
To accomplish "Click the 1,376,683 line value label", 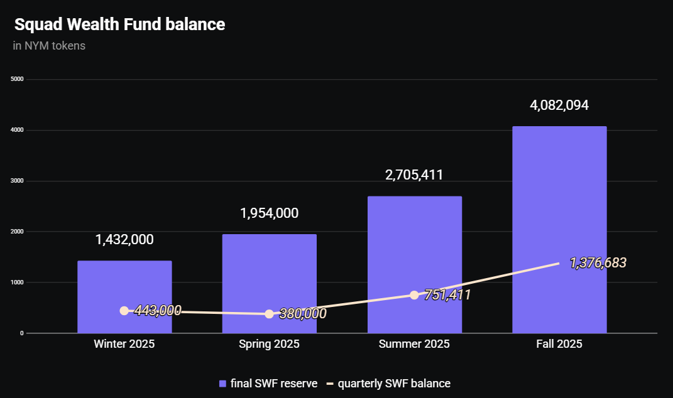I will click(x=598, y=263).
